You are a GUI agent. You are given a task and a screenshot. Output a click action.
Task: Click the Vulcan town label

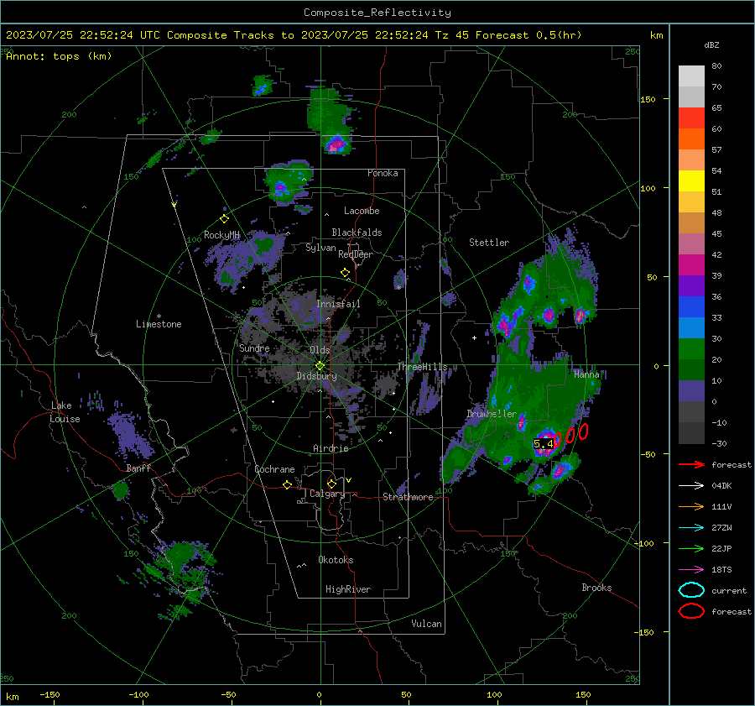click(x=426, y=624)
